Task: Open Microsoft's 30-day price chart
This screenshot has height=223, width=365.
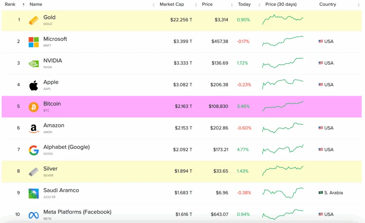Action: pyautogui.click(x=283, y=41)
